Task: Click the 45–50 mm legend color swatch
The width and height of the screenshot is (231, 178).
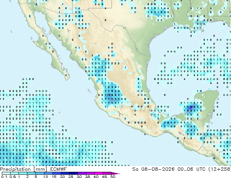Action: [107, 173]
